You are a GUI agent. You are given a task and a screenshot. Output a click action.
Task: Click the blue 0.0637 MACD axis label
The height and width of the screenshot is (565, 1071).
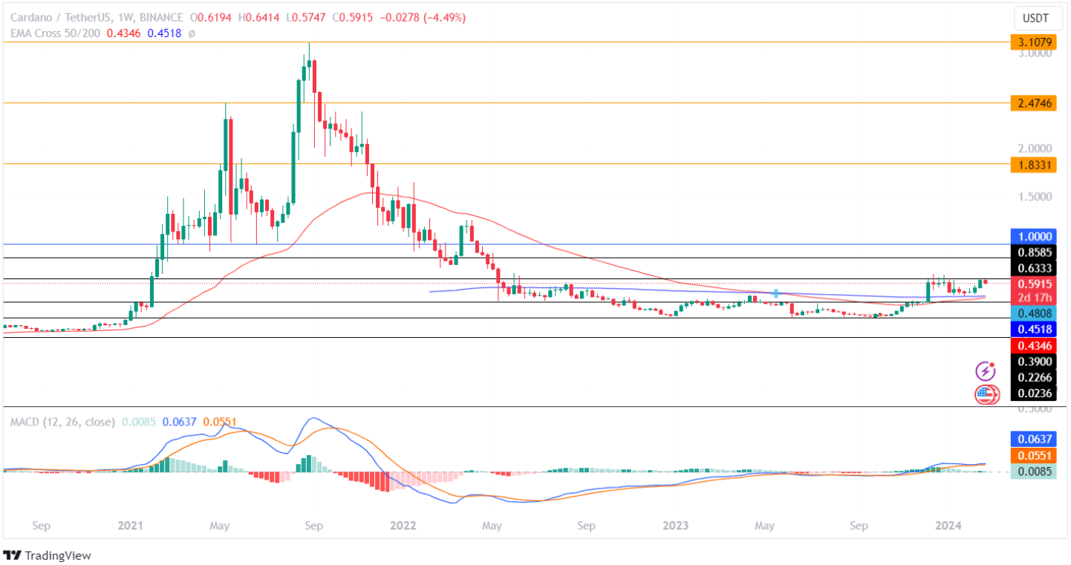(x=1034, y=439)
